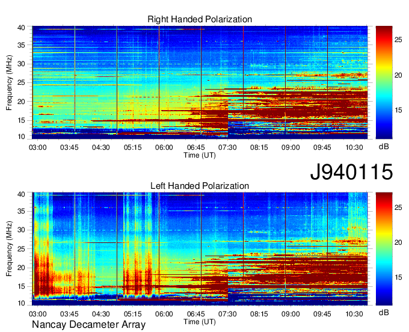The width and height of the screenshot is (409, 332).
Task: Click the "35" MHz tick on Left Handed plot
Action: [x=21, y=211]
